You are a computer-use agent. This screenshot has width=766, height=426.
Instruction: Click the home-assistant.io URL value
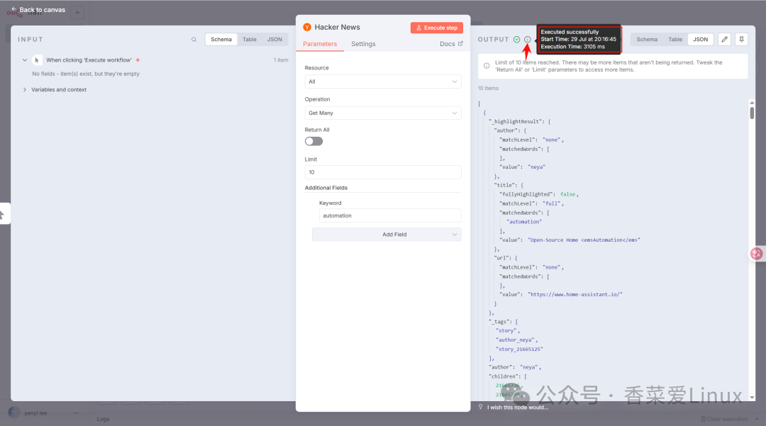(x=575, y=294)
